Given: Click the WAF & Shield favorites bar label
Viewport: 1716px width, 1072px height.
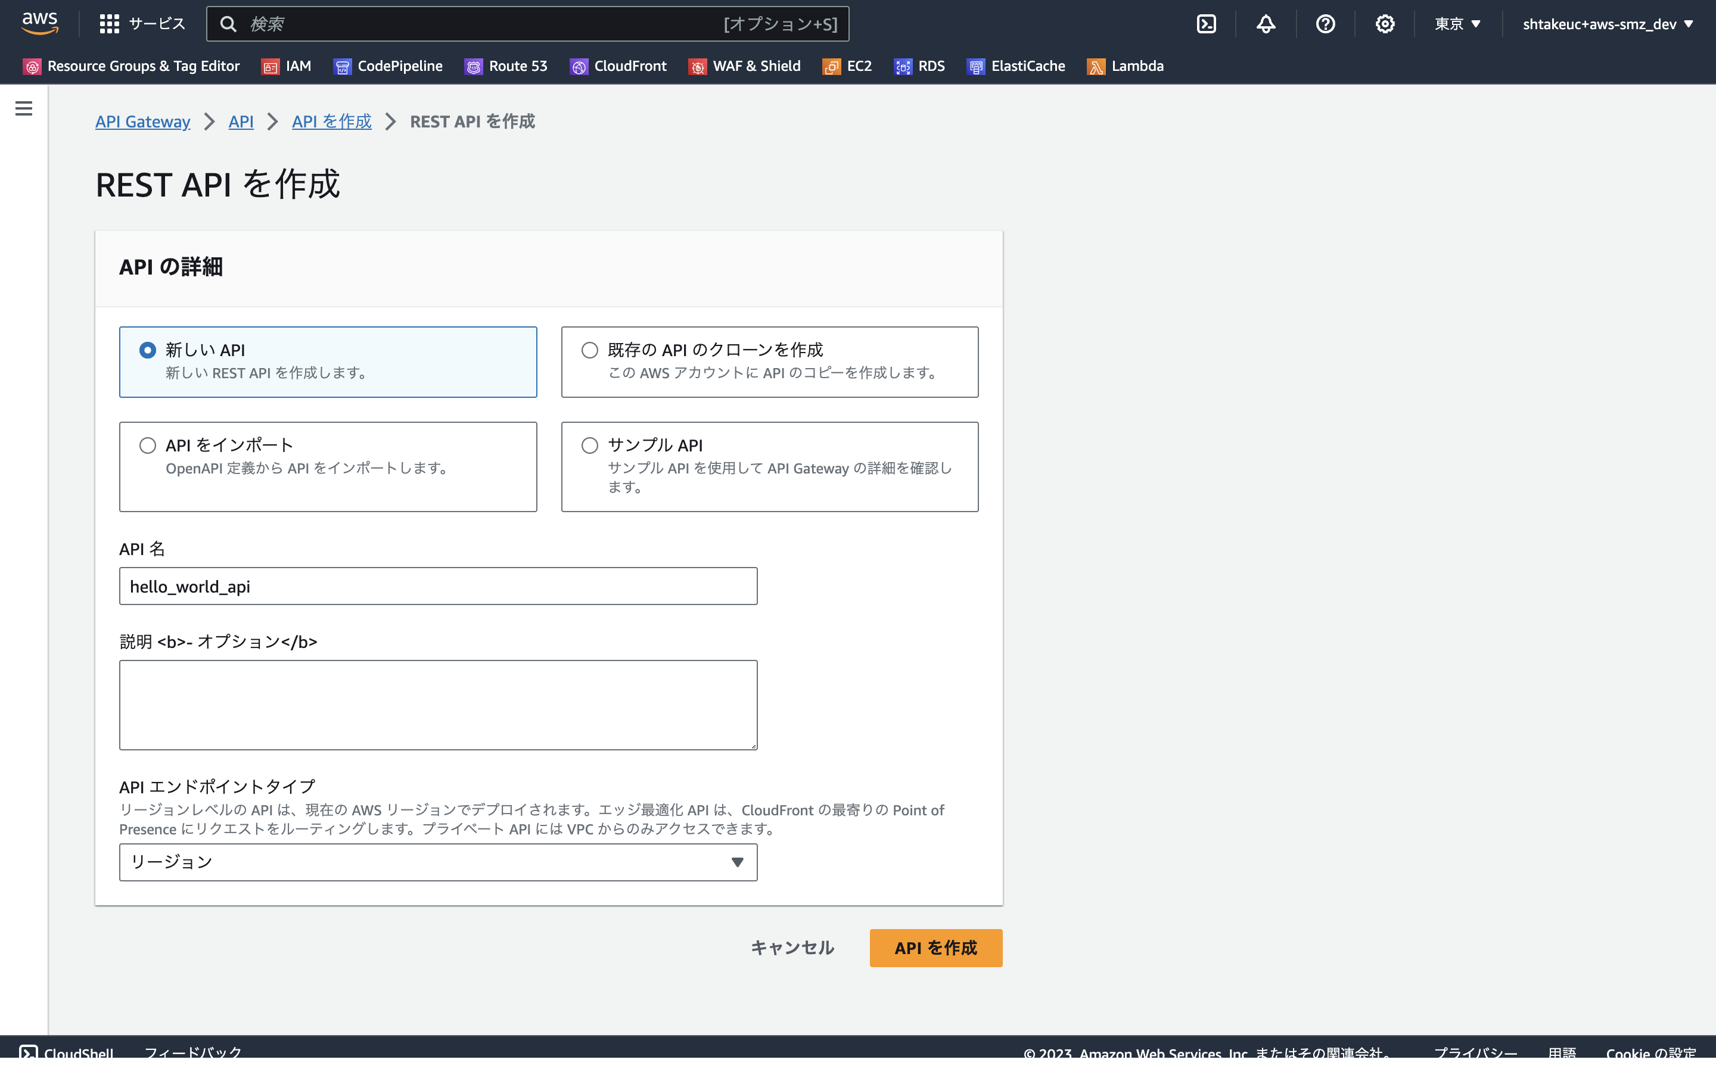Looking at the screenshot, I should 757,67.
